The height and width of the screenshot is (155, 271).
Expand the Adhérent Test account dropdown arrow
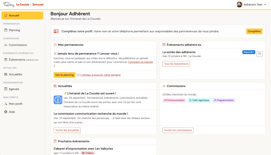click(265, 5)
